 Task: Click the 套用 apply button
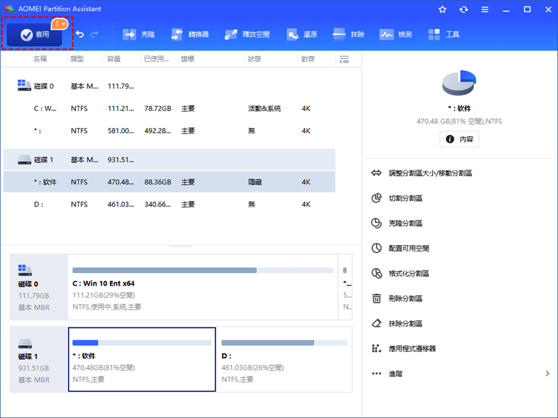click(x=34, y=34)
